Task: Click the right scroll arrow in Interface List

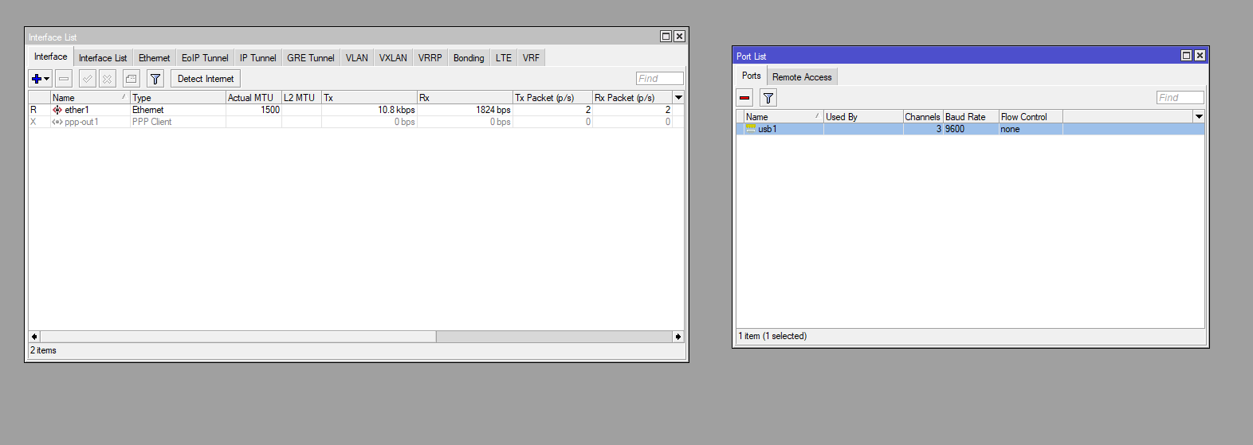Action: tap(678, 337)
